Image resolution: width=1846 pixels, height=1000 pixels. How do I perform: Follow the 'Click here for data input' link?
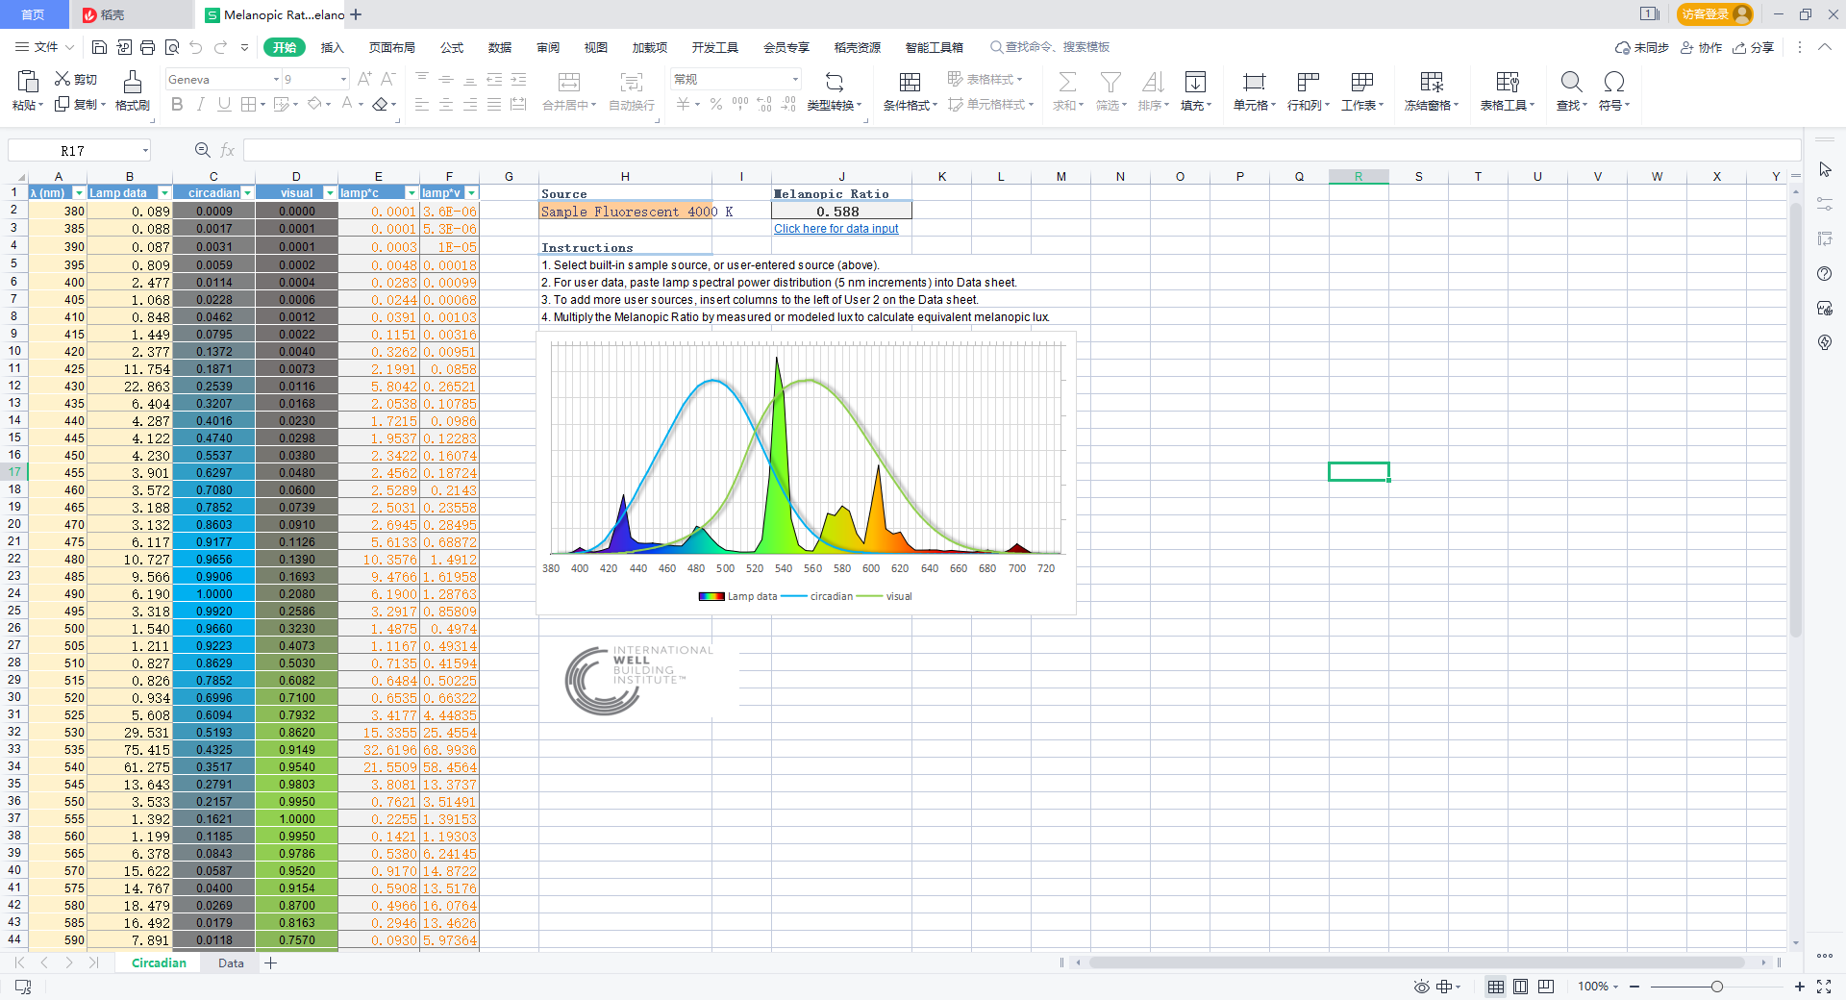(x=836, y=229)
